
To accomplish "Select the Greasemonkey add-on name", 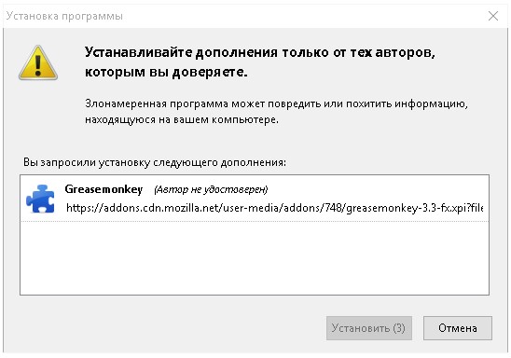I will click(104, 189).
